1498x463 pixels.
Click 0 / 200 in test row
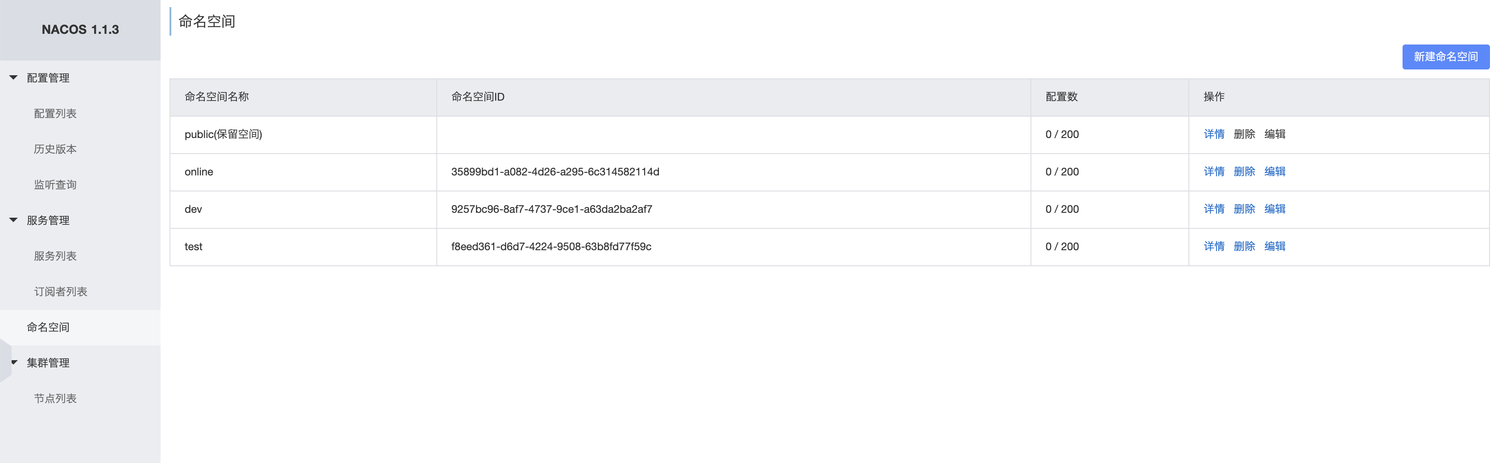click(x=1061, y=247)
